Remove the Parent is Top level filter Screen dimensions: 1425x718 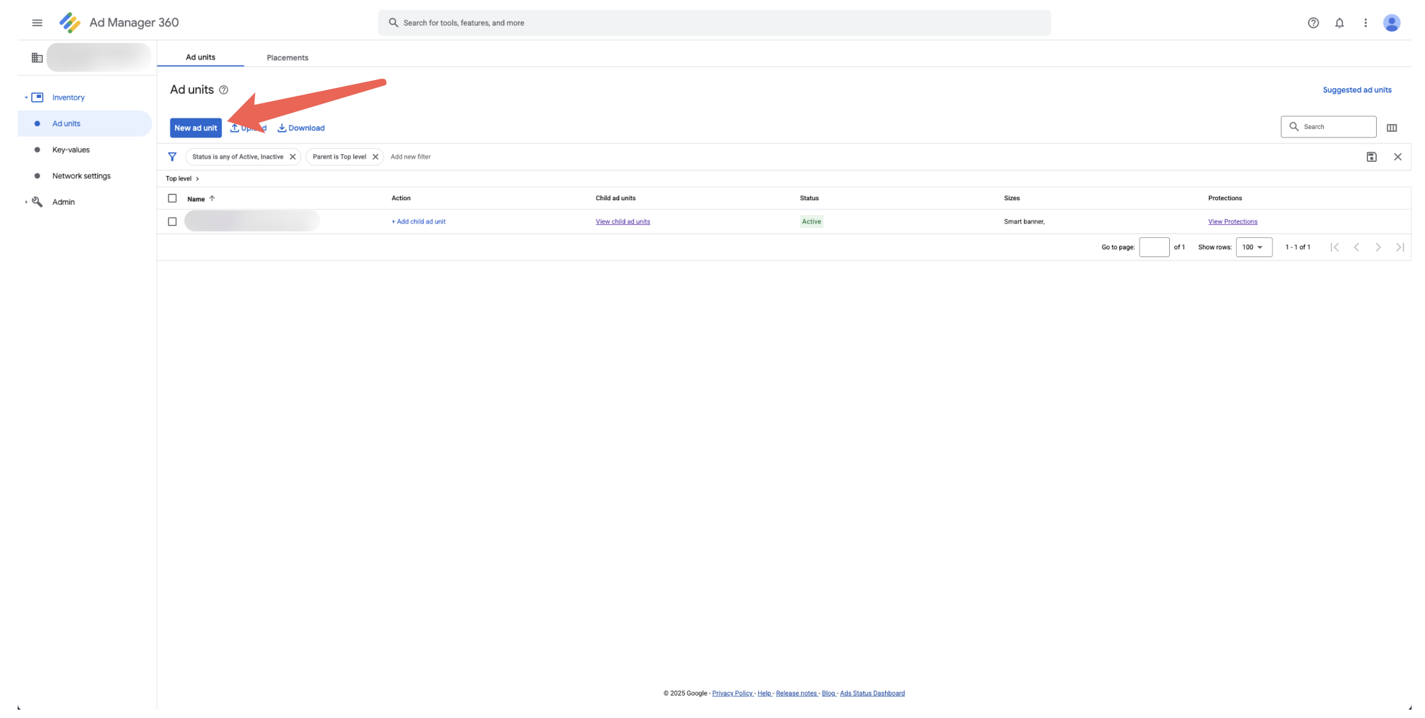tap(375, 157)
